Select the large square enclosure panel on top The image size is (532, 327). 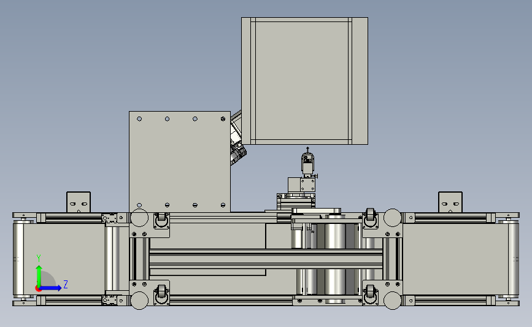pos(305,81)
